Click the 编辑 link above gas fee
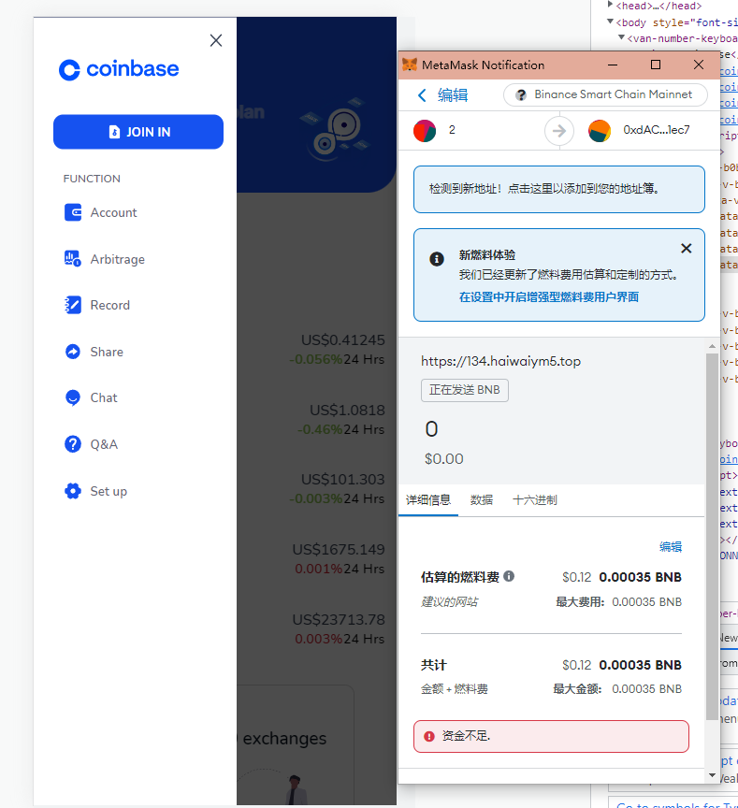 (x=671, y=547)
